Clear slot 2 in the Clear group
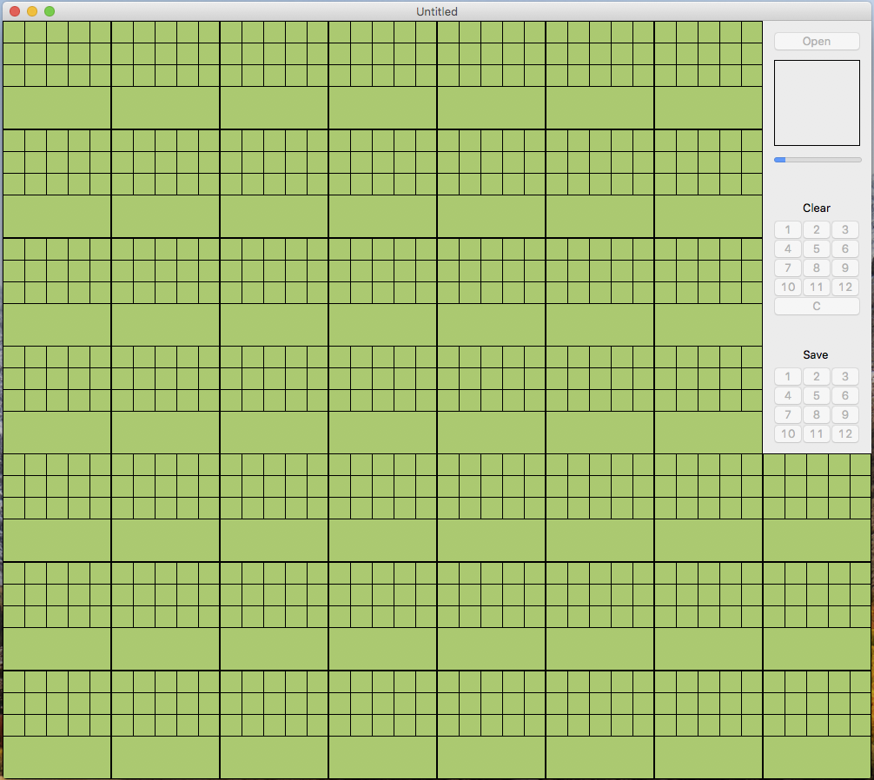Viewport: 874px width, 780px height. [817, 229]
